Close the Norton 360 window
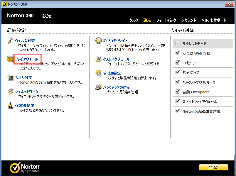Viewport: 236px width, 176px height. 229,4
